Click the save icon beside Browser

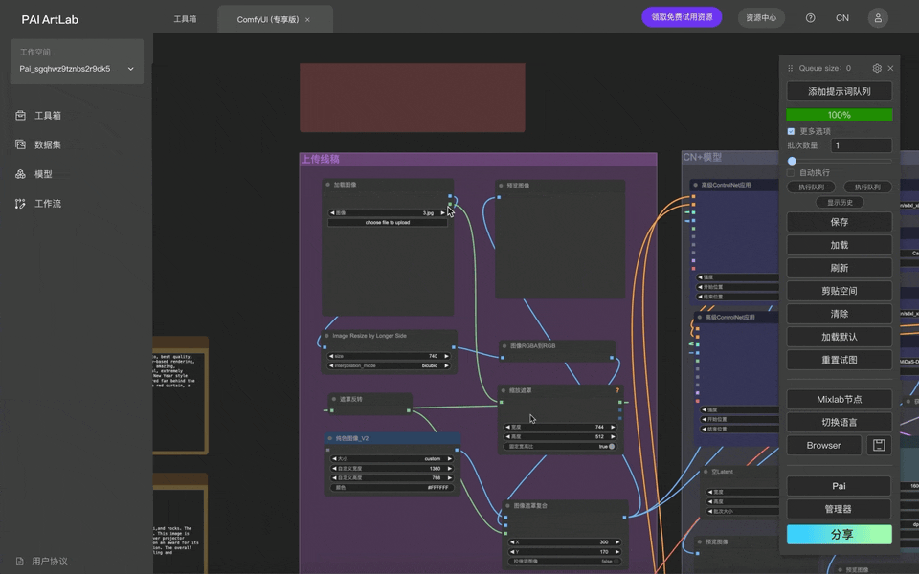[x=879, y=445]
